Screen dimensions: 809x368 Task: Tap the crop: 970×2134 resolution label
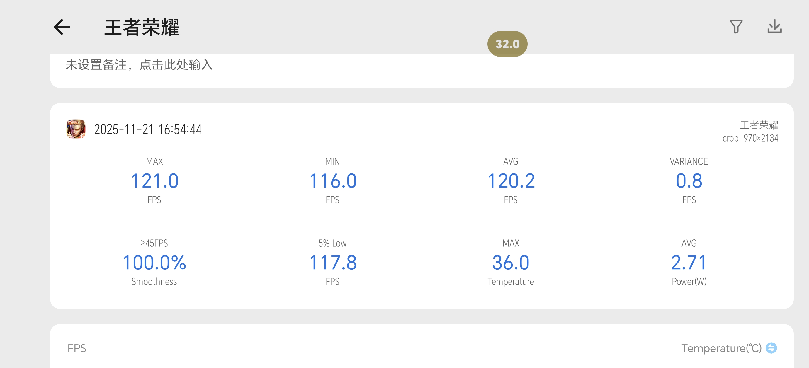tap(750, 138)
